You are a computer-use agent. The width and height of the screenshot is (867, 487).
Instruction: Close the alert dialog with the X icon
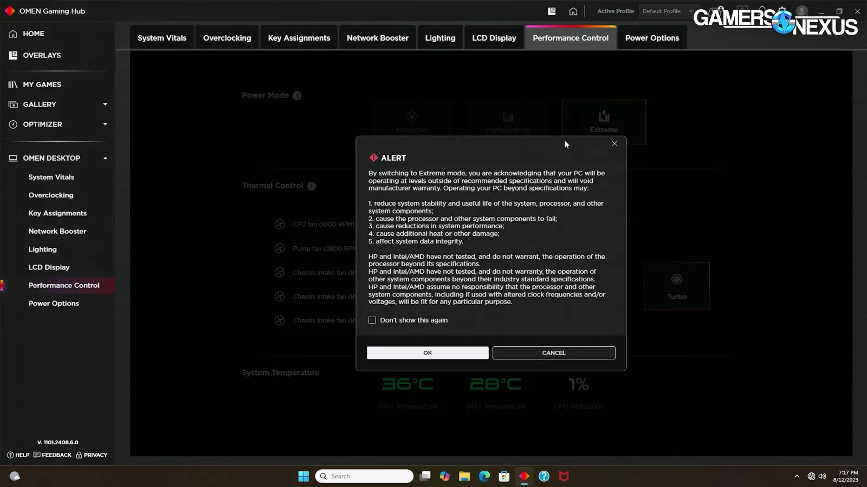pyautogui.click(x=614, y=144)
